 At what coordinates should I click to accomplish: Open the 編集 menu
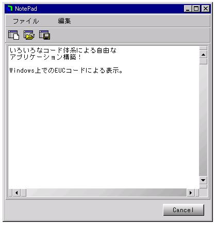point(64,21)
